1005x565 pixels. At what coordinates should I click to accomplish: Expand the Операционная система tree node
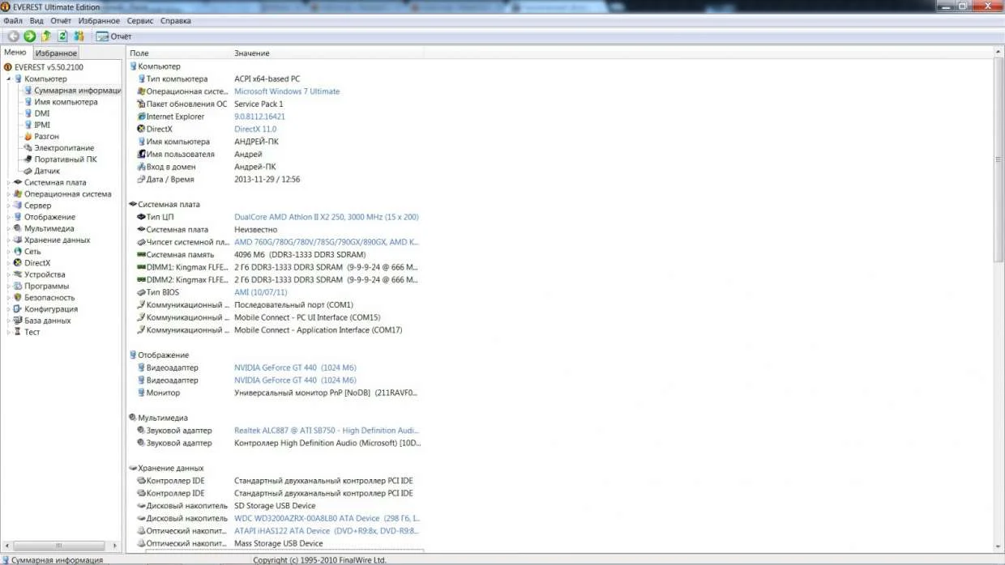point(9,194)
